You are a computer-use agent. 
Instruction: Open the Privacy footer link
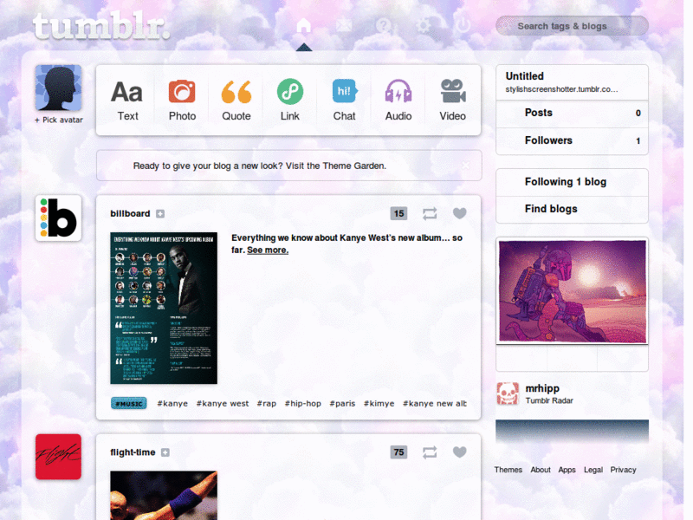(x=623, y=470)
